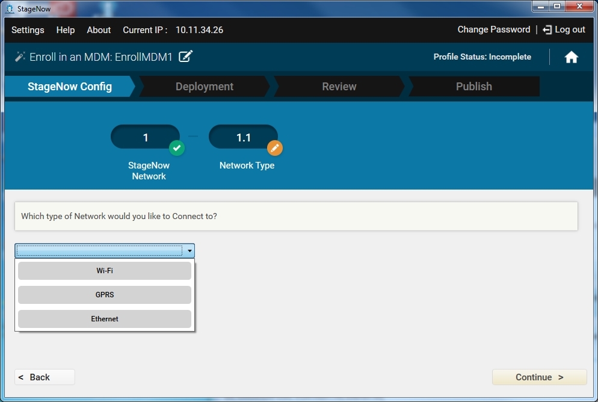Click the green checkmark on step 1
Viewport: 598px width, 402px height.
pyautogui.click(x=176, y=147)
